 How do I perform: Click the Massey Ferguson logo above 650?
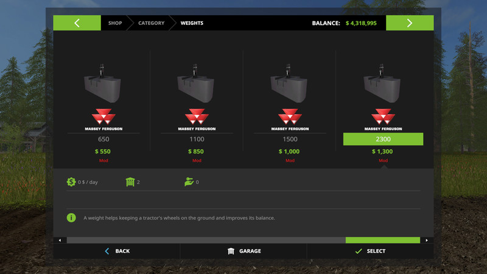pyautogui.click(x=103, y=119)
